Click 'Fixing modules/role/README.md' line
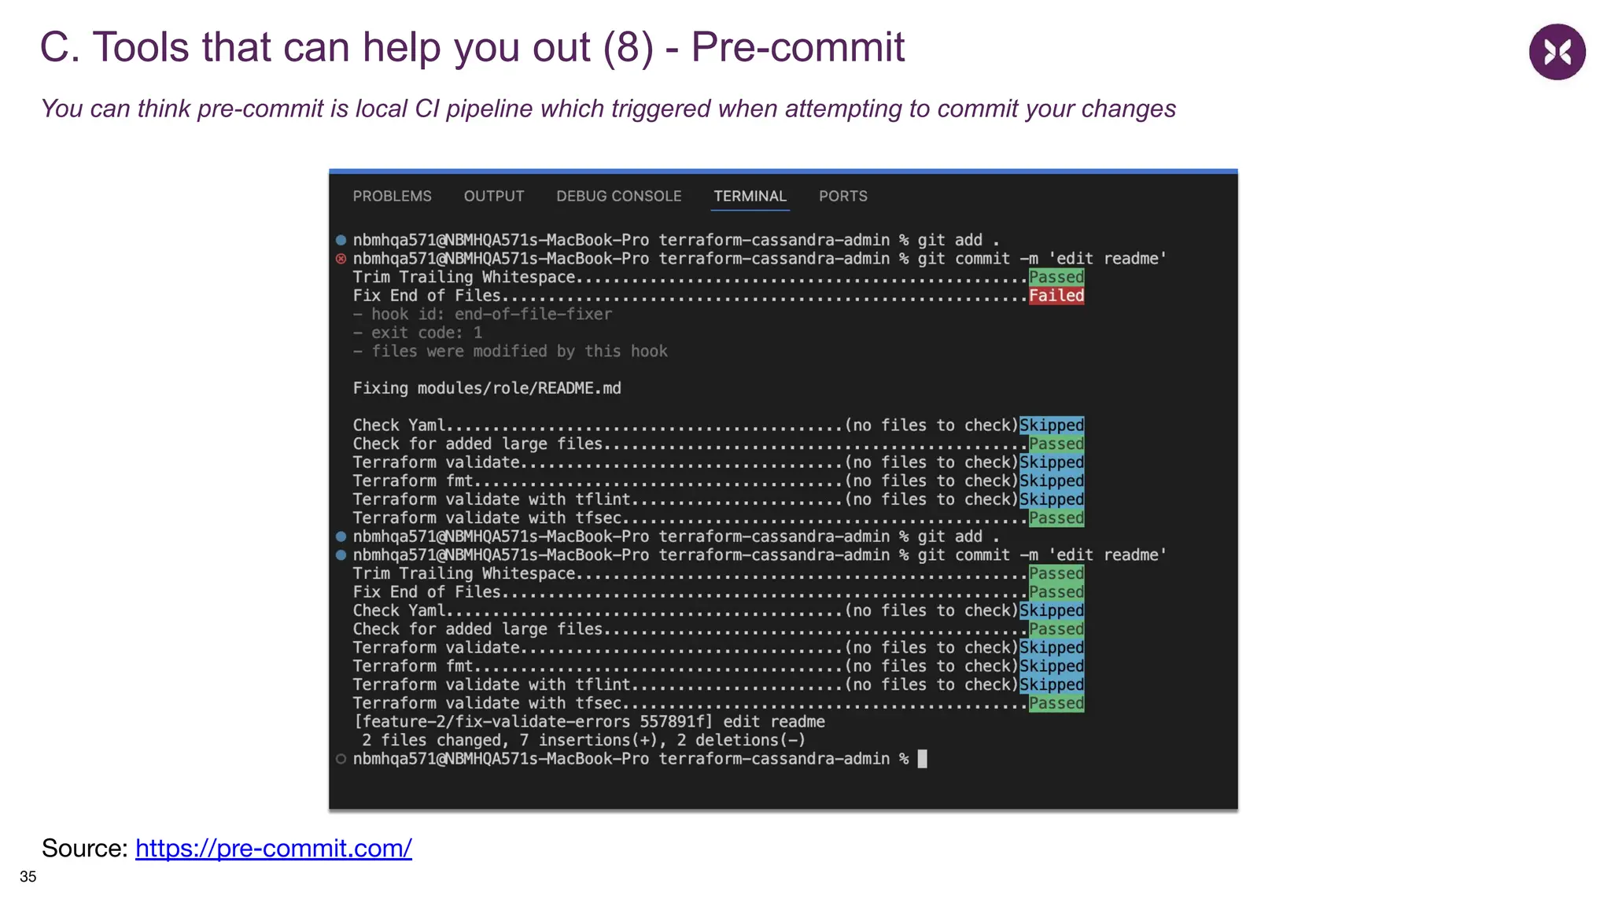The height and width of the screenshot is (906, 1611). [x=487, y=389]
